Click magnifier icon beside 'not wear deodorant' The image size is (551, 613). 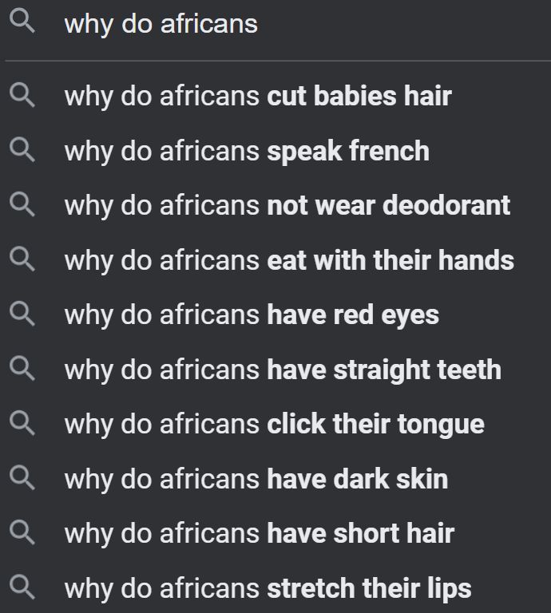(22, 204)
